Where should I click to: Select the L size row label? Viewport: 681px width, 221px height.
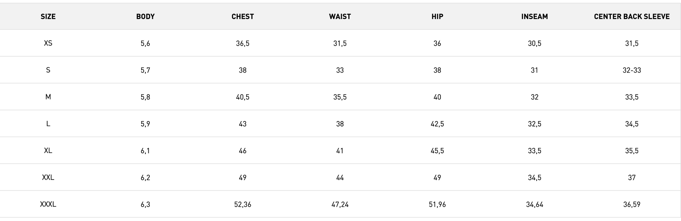coord(48,124)
